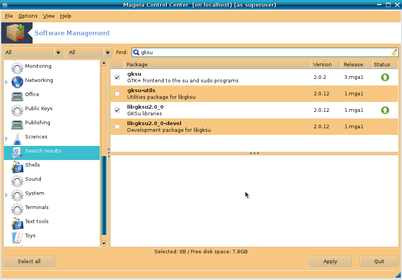Click the Apply button

point(330,261)
